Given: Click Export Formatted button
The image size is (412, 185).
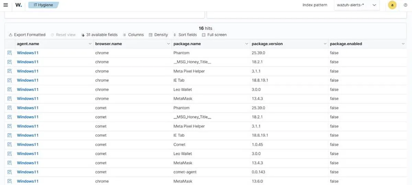Looking at the screenshot, I should (27, 35).
